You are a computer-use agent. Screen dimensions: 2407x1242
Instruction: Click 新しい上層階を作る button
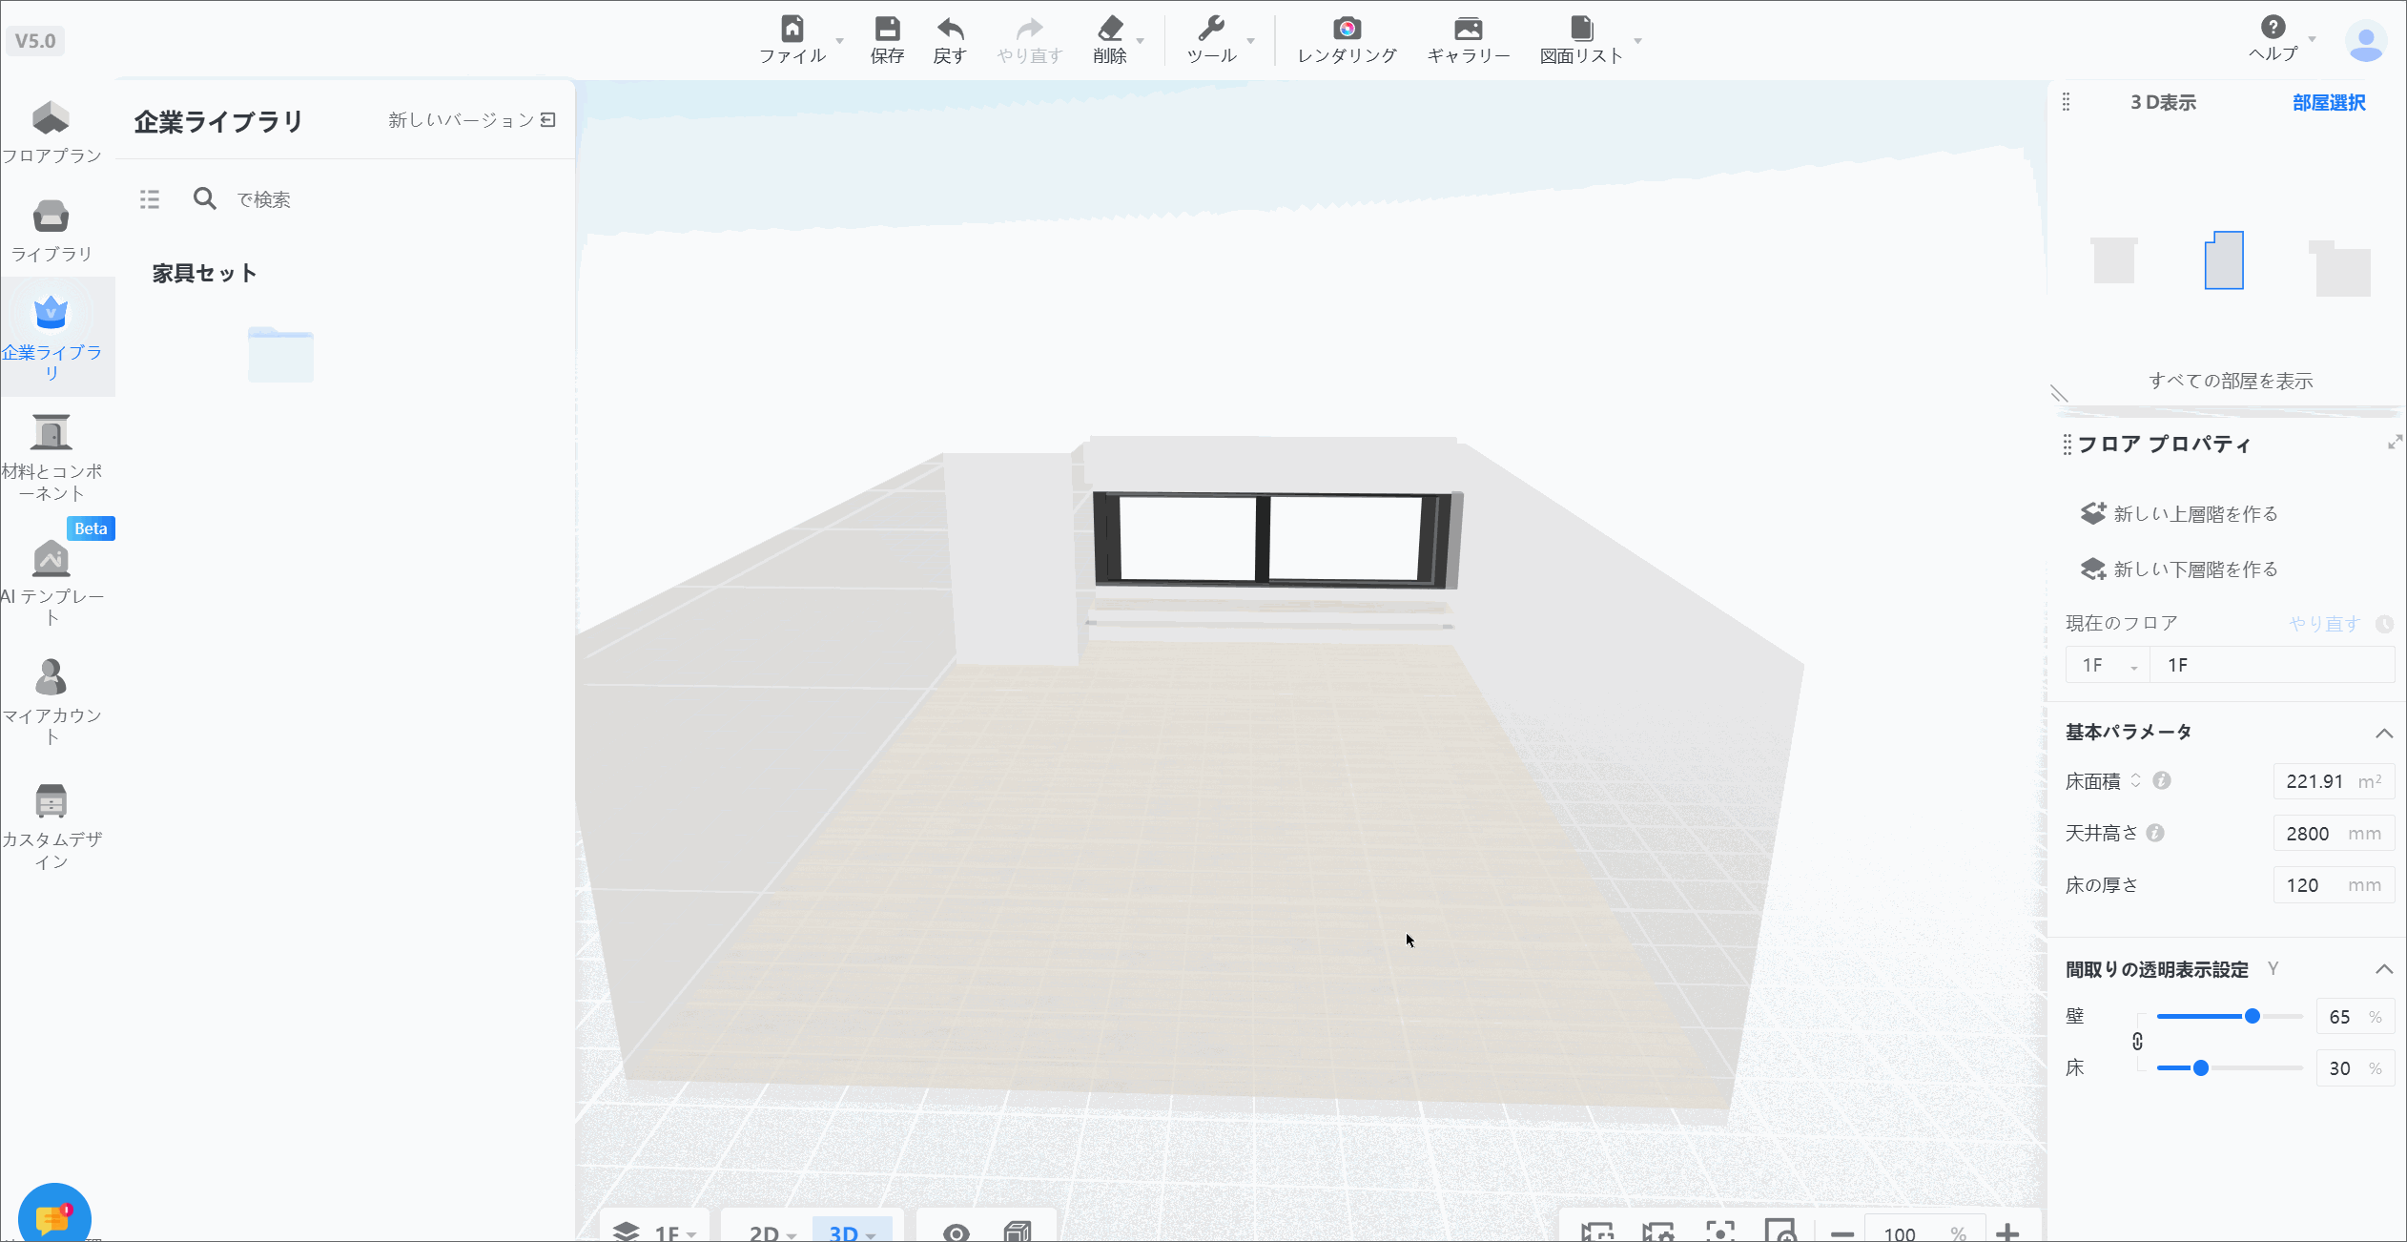click(2179, 514)
